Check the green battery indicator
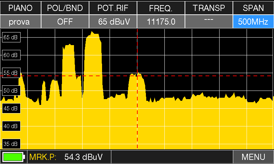 [14, 157]
